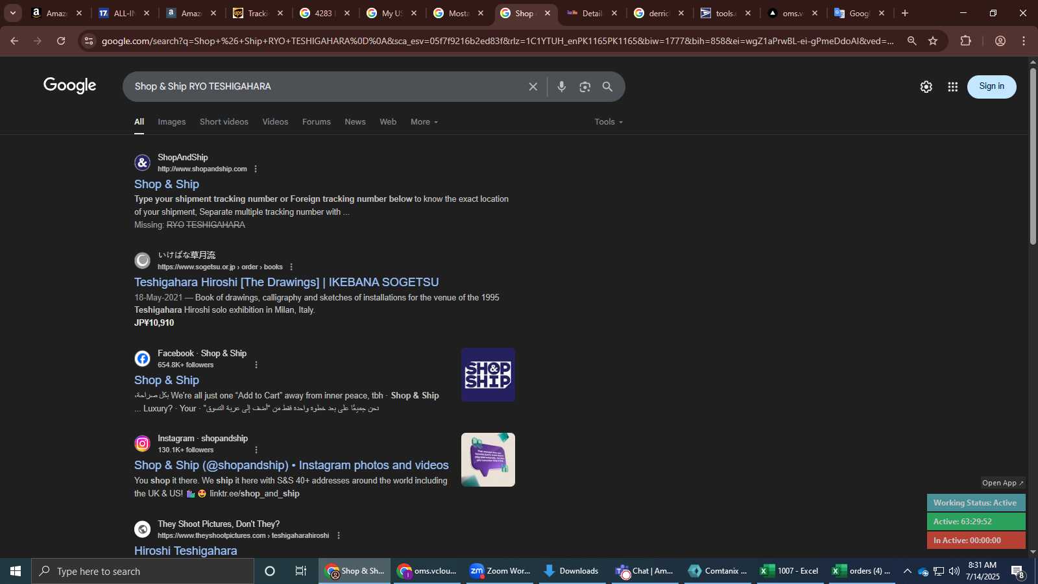This screenshot has height=584, width=1038.
Task: Open the Hiroshi Teshigahara result link
Action: (186, 551)
